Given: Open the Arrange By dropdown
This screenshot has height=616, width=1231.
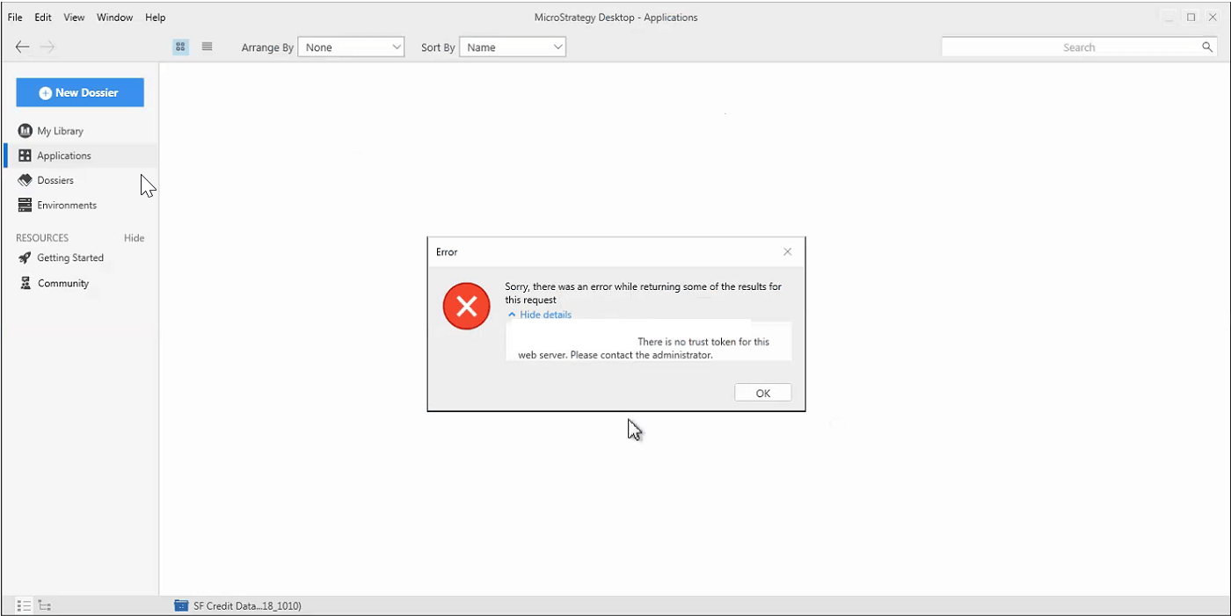Looking at the screenshot, I should [351, 47].
